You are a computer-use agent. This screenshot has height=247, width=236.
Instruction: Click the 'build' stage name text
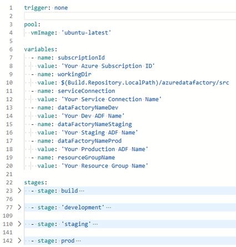[x=69, y=190]
